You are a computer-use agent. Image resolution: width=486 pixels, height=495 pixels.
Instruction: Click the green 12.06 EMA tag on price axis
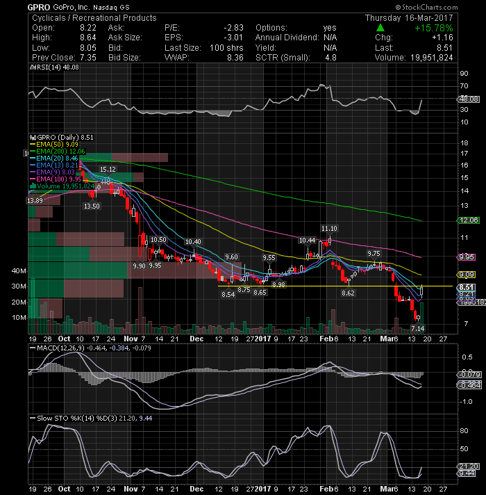pyautogui.click(x=469, y=220)
